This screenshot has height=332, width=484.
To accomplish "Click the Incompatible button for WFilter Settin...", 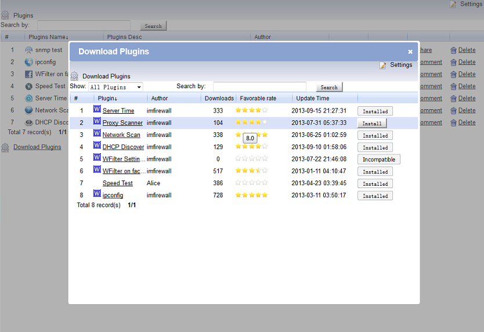I will point(379,160).
